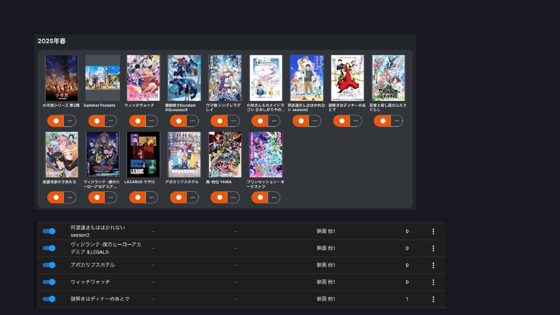Click orange record button under ウィッチウォッチ
The height and width of the screenshot is (315, 560).
click(137, 121)
